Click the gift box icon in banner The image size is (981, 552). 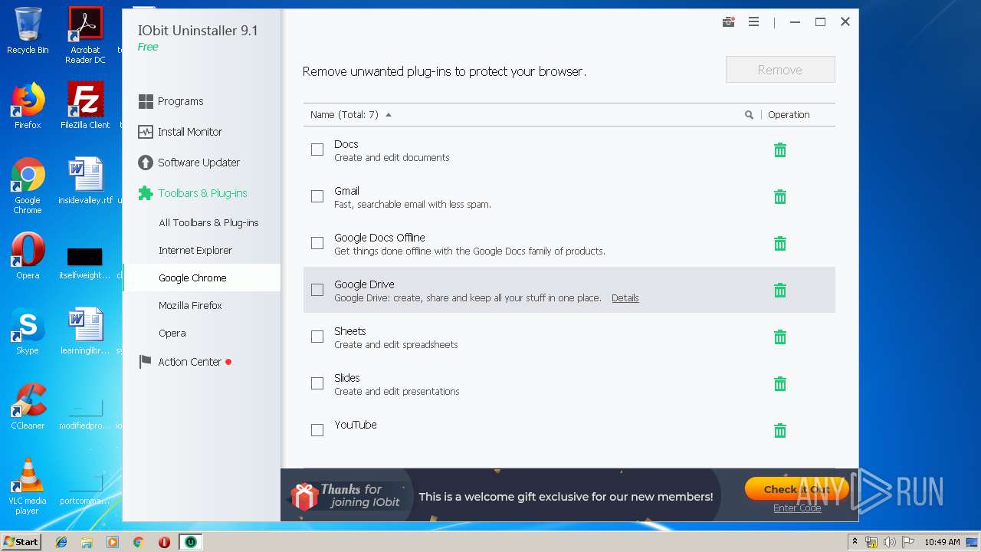[304, 497]
